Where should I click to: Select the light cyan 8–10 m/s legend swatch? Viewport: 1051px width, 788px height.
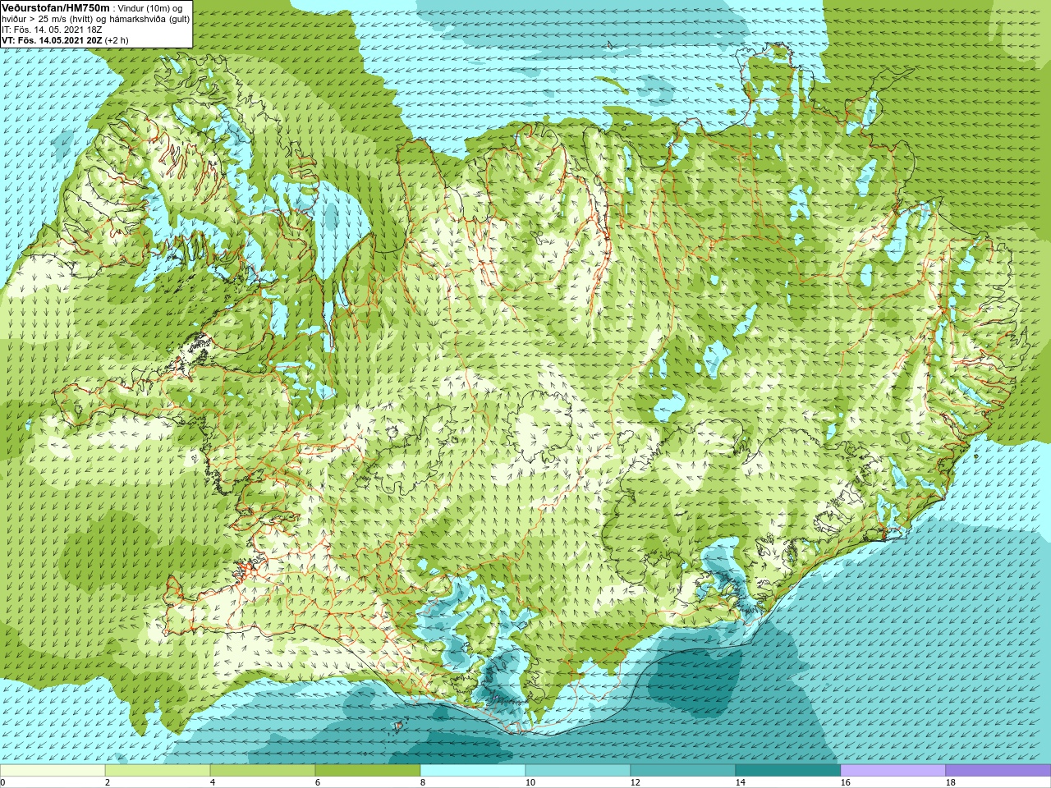tap(473, 771)
